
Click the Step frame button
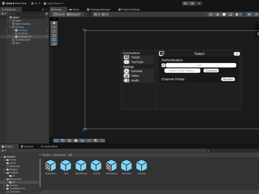click(199, 3)
